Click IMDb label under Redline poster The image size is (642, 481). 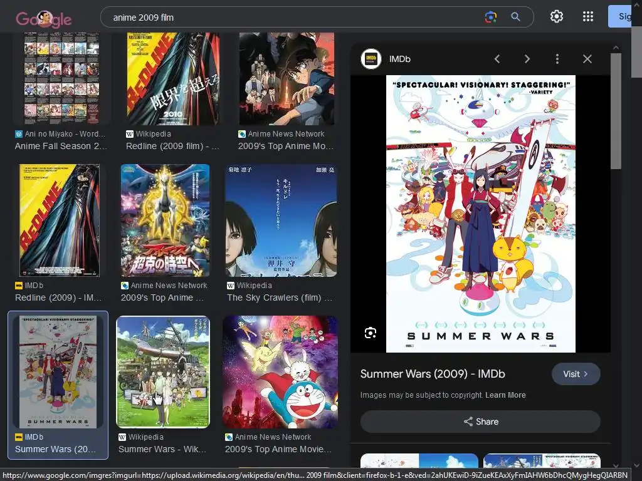pos(29,286)
